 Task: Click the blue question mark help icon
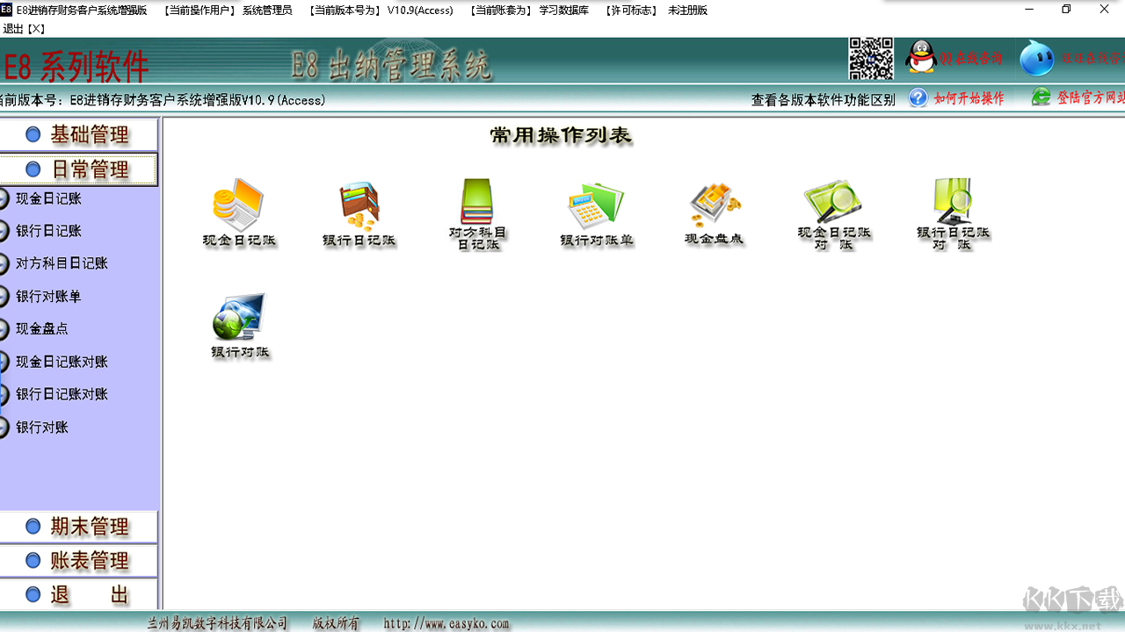coord(918,97)
